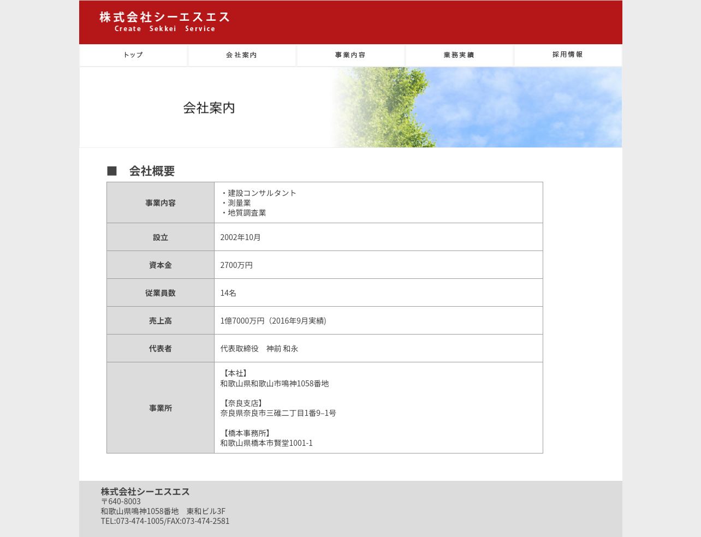Image resolution: width=701 pixels, height=537 pixels.
Task: Click the 【奈良支店】 label
Action: click(x=243, y=403)
